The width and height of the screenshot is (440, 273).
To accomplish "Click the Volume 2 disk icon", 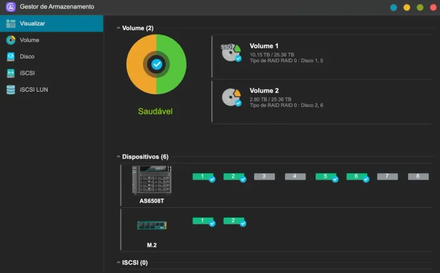I will pos(231,98).
